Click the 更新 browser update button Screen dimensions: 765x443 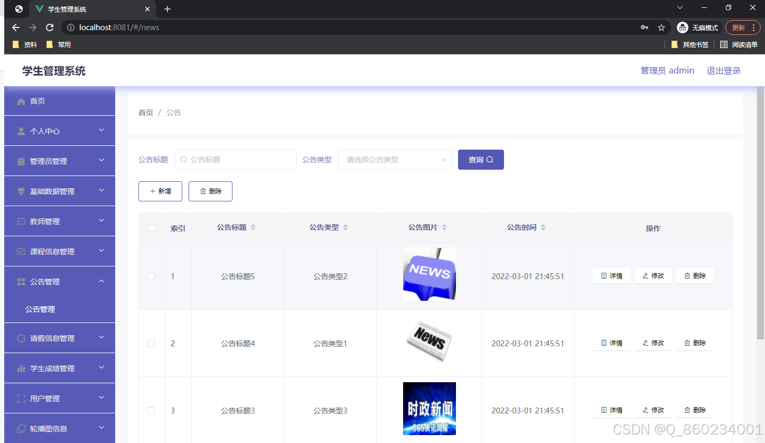(x=743, y=27)
